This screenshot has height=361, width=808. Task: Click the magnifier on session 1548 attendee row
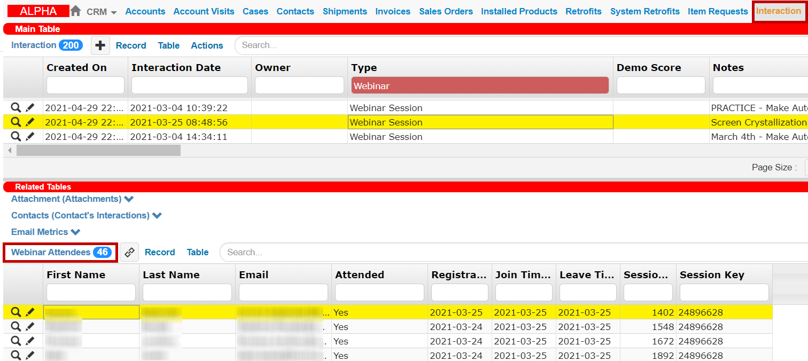pos(16,327)
